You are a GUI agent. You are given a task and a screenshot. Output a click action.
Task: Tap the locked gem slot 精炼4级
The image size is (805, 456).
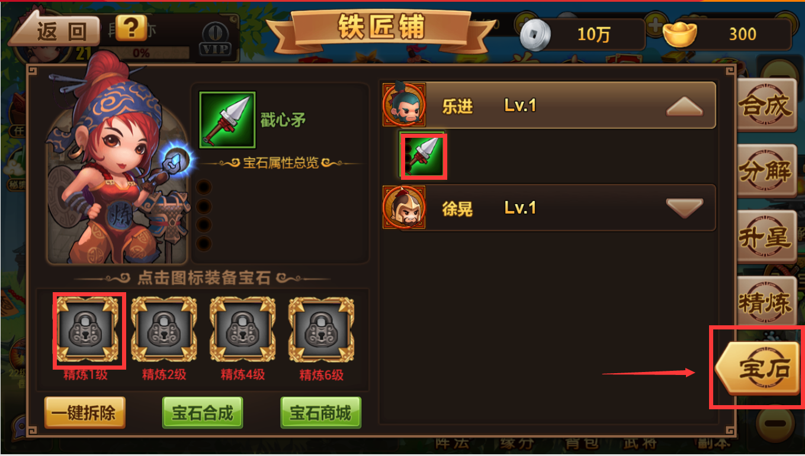243,329
